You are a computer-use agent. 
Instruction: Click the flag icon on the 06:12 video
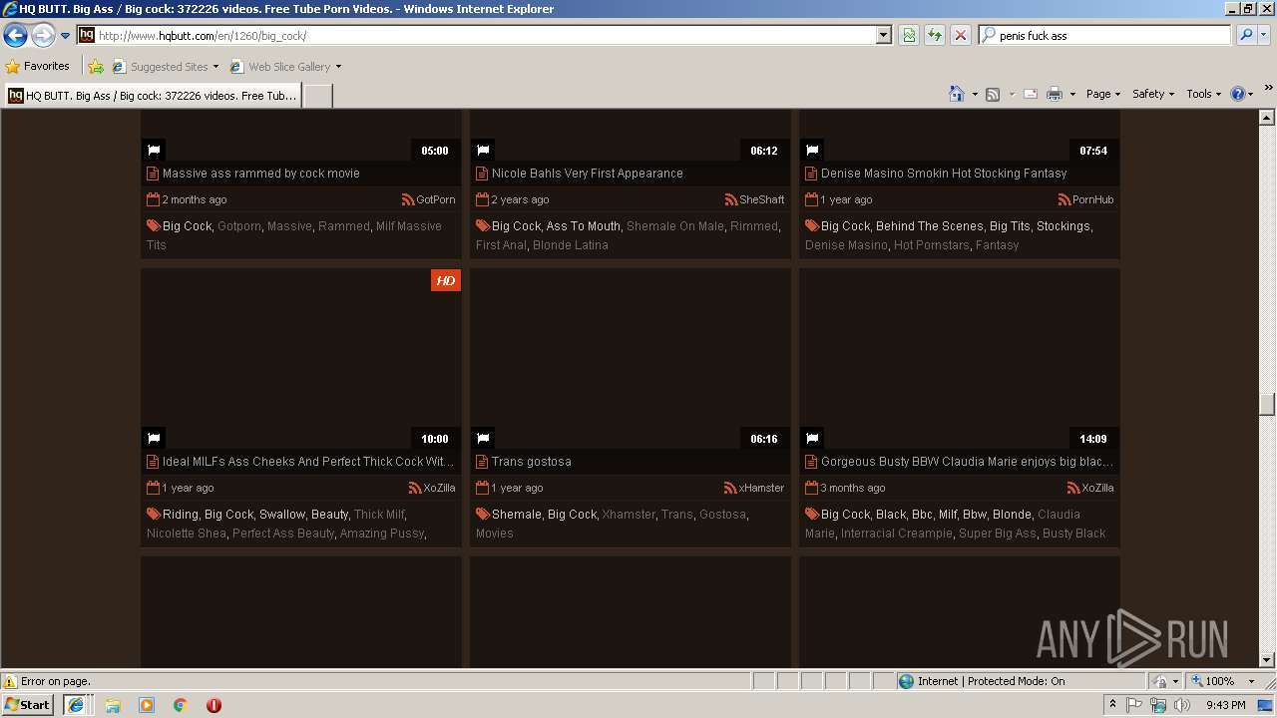(483, 151)
